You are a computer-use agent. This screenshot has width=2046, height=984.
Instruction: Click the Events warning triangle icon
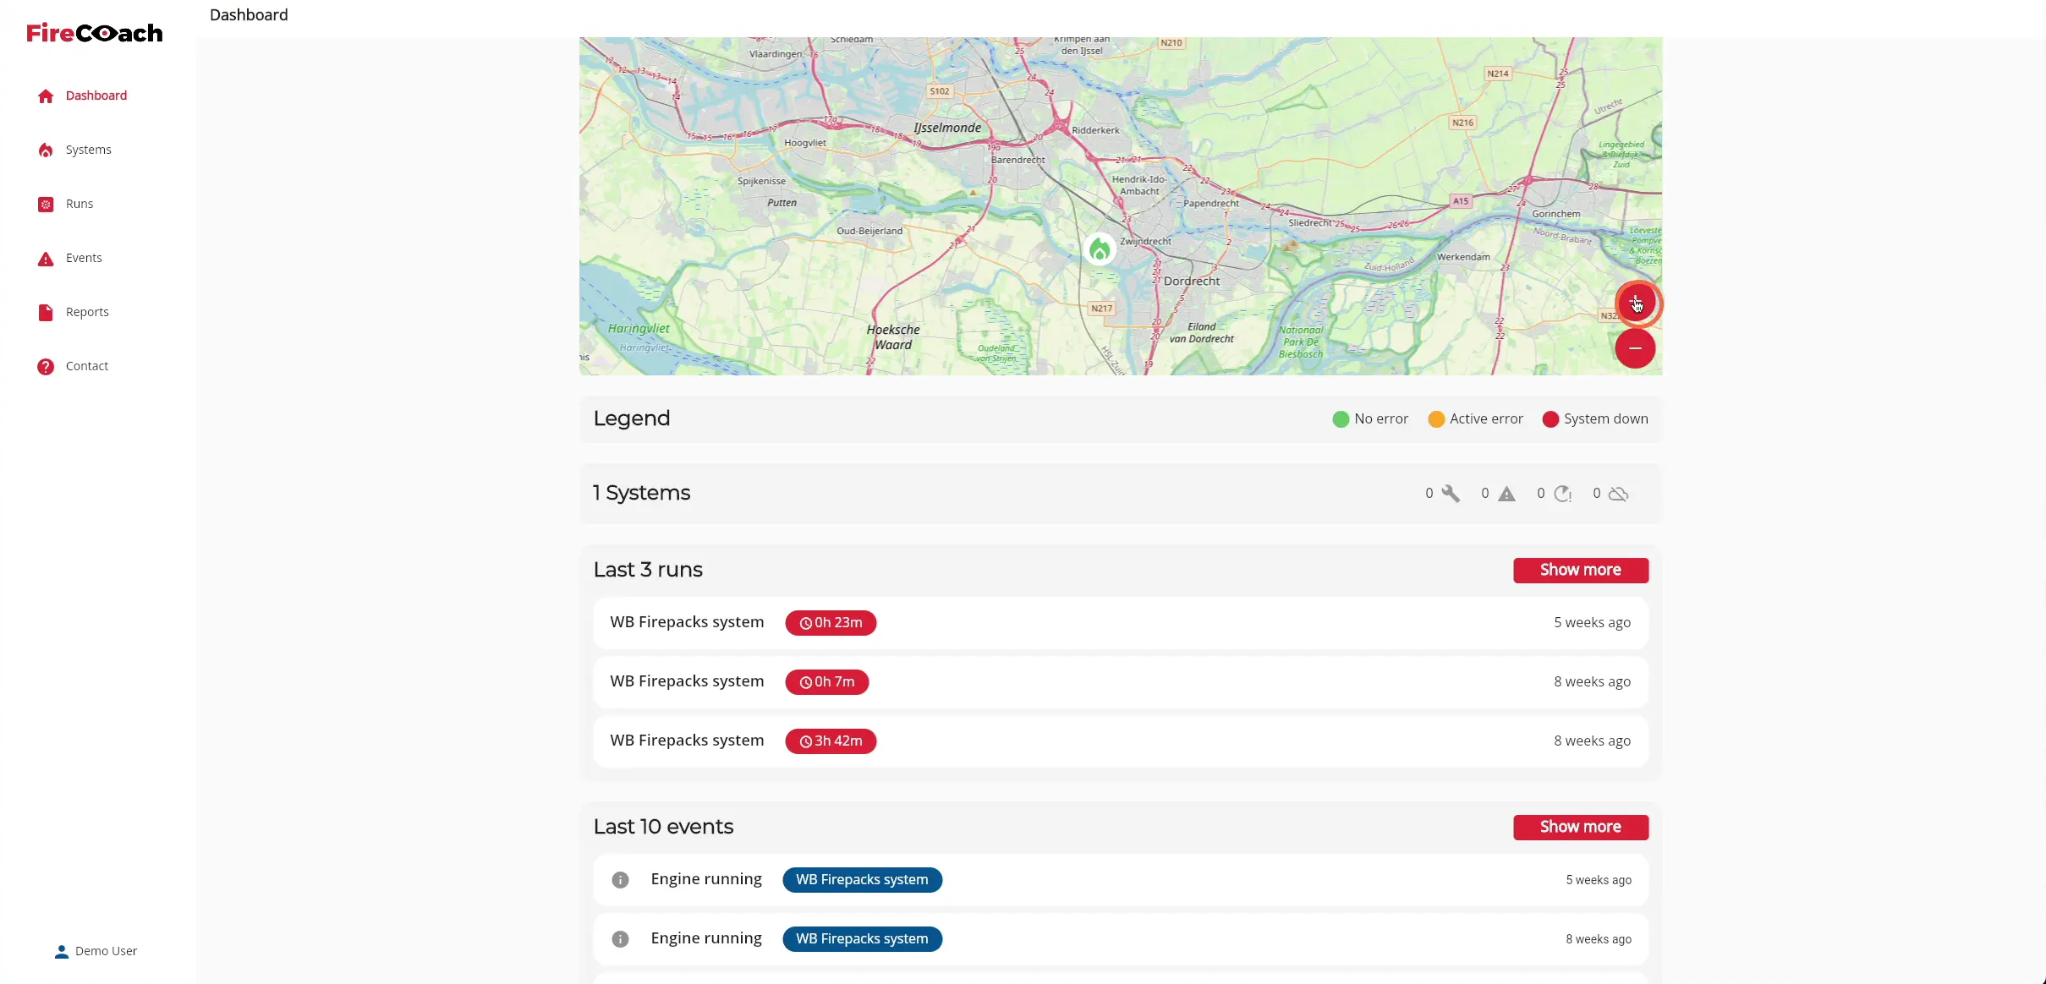46,259
